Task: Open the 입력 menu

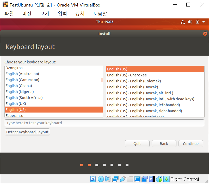Action: tap(62, 14)
